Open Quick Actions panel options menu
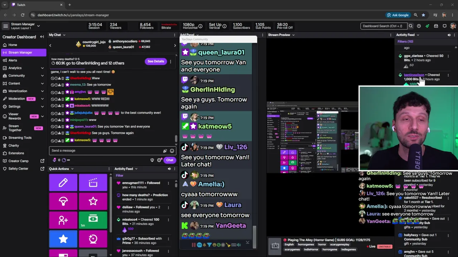The height and width of the screenshot is (257, 458). click(109, 169)
